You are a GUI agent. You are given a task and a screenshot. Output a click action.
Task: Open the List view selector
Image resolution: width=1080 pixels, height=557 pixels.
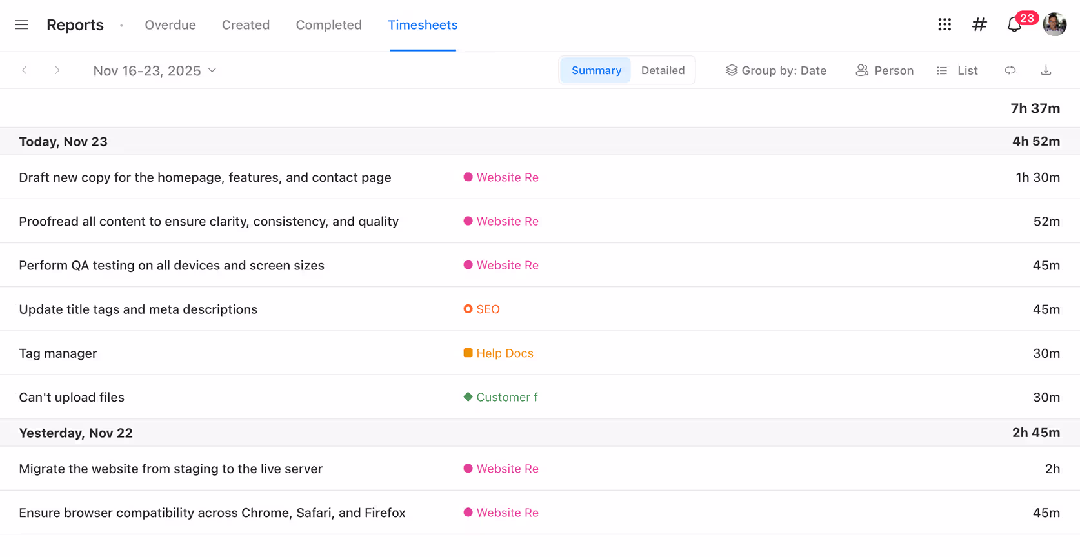pyautogui.click(x=957, y=70)
